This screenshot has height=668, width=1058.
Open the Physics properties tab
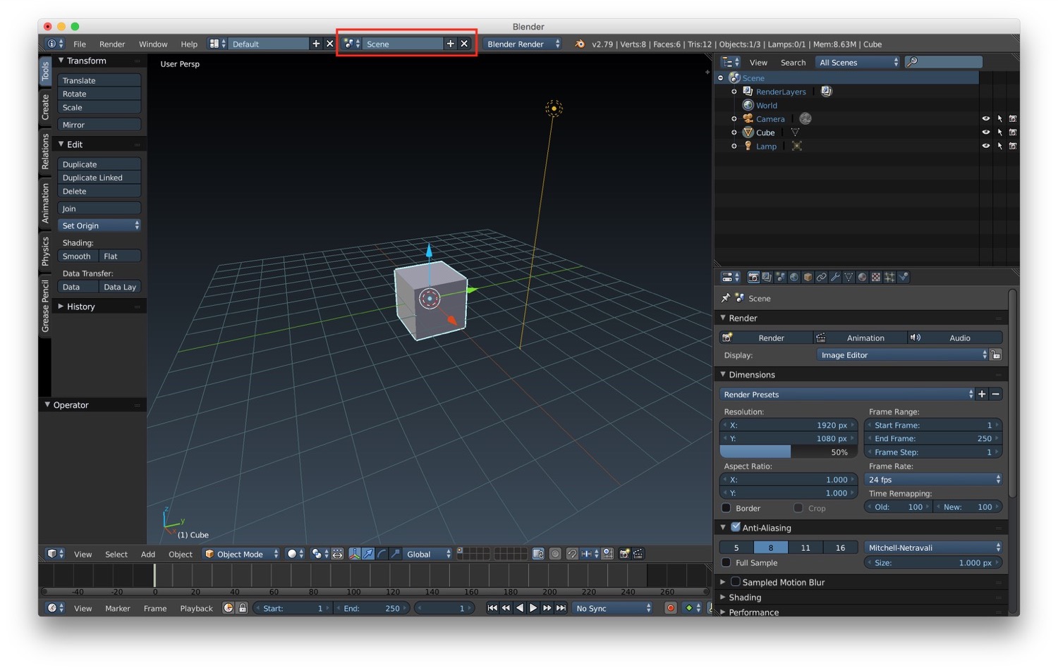(x=904, y=277)
